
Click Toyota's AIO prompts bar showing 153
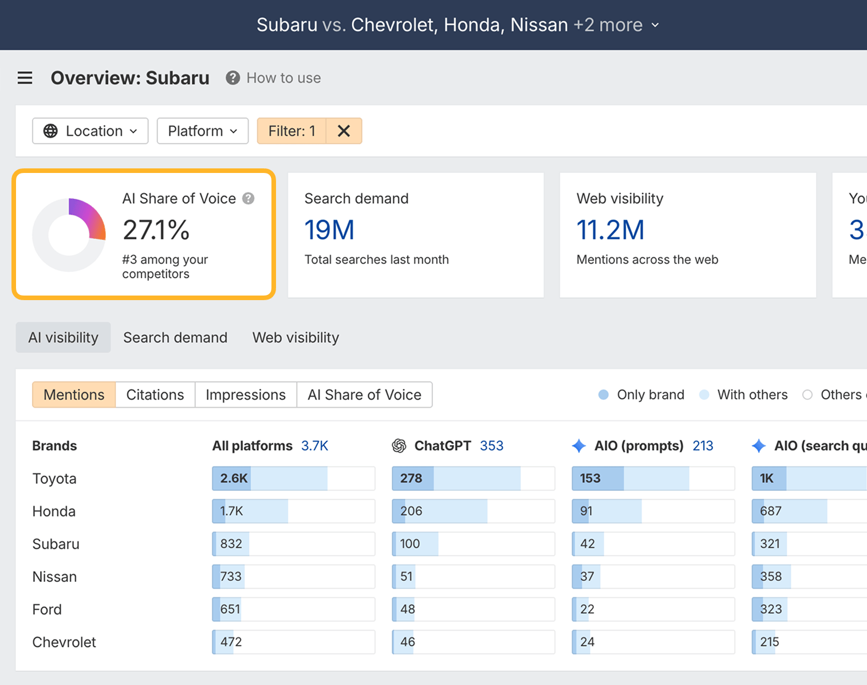pyautogui.click(x=653, y=478)
